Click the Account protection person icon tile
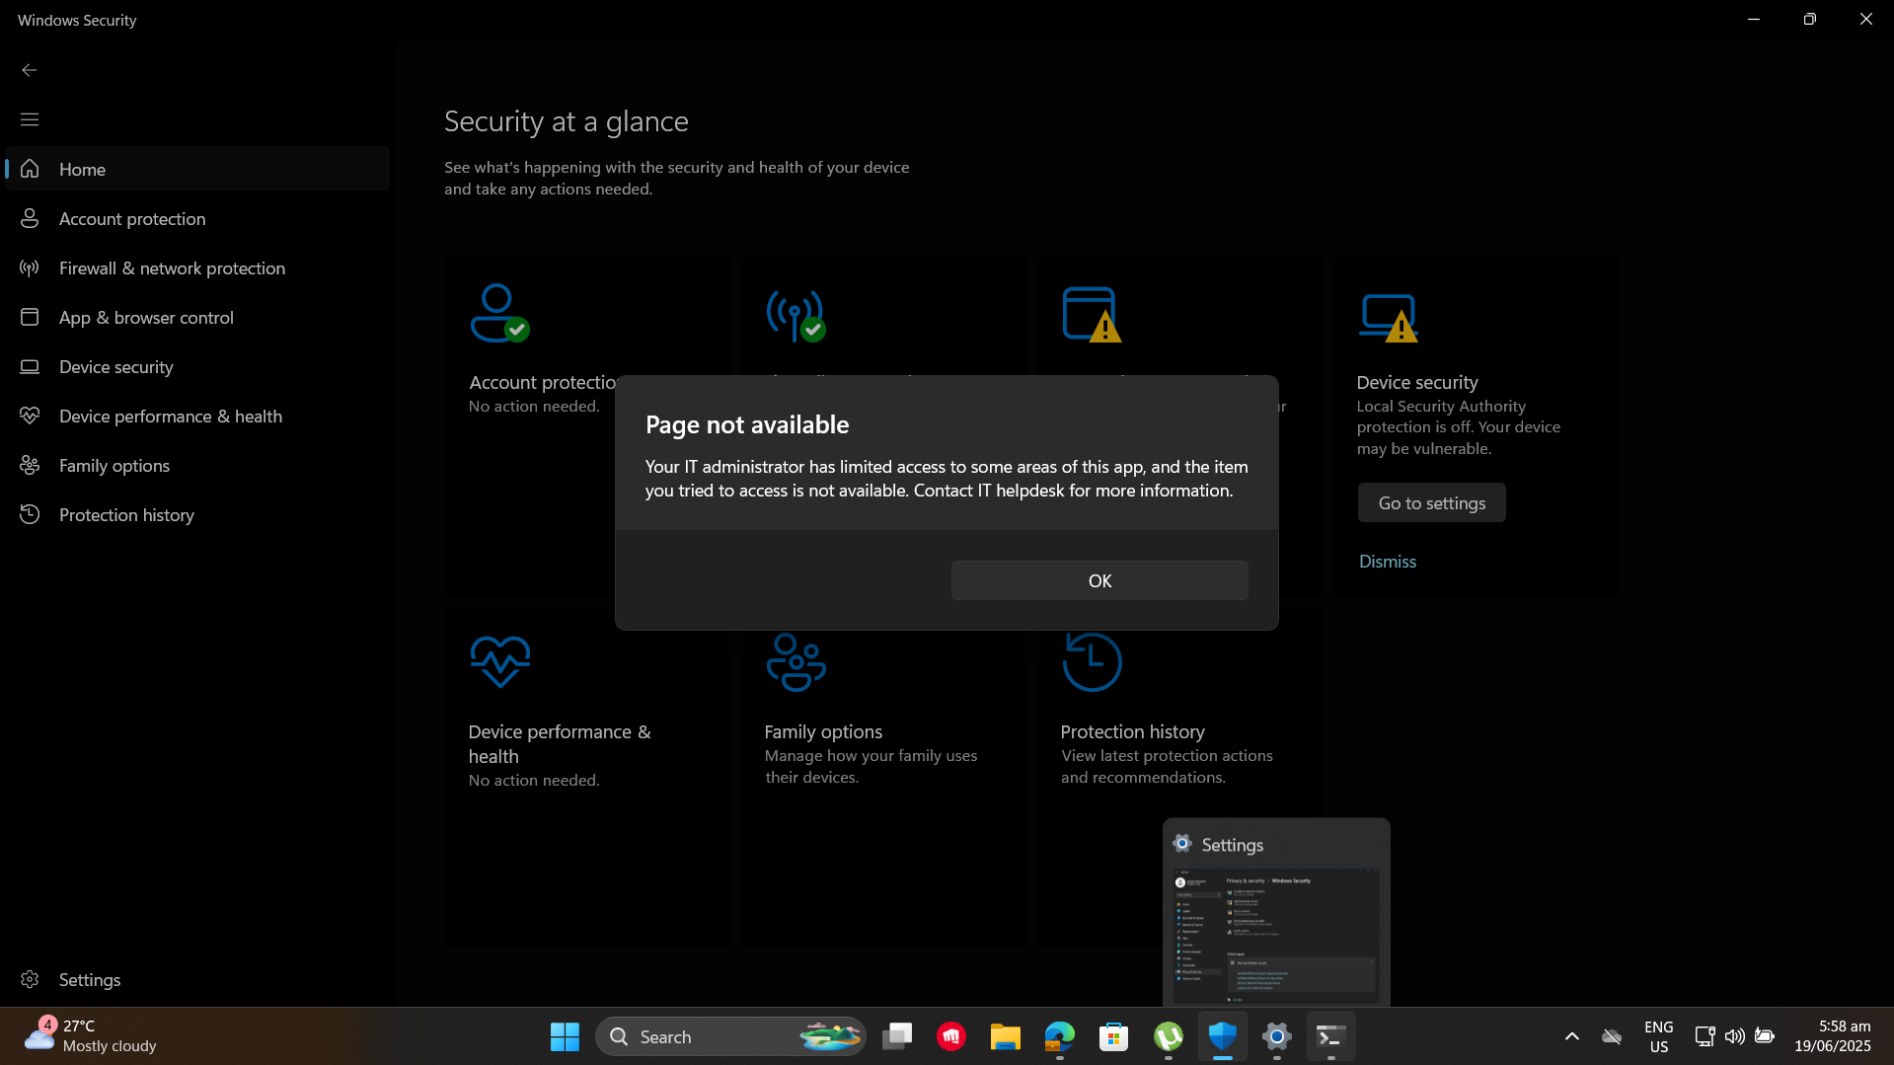1894x1065 pixels. pos(499,314)
